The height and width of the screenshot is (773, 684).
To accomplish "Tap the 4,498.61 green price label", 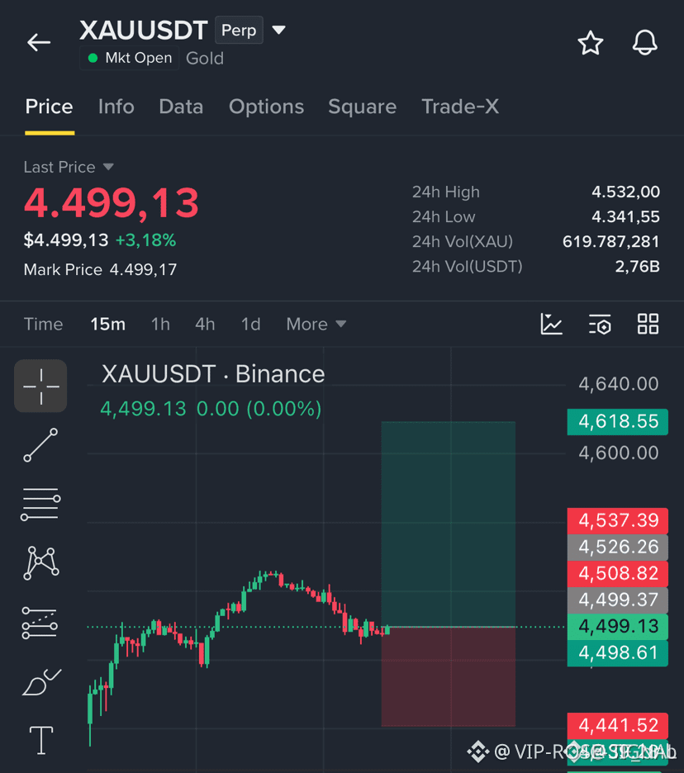I will point(618,653).
